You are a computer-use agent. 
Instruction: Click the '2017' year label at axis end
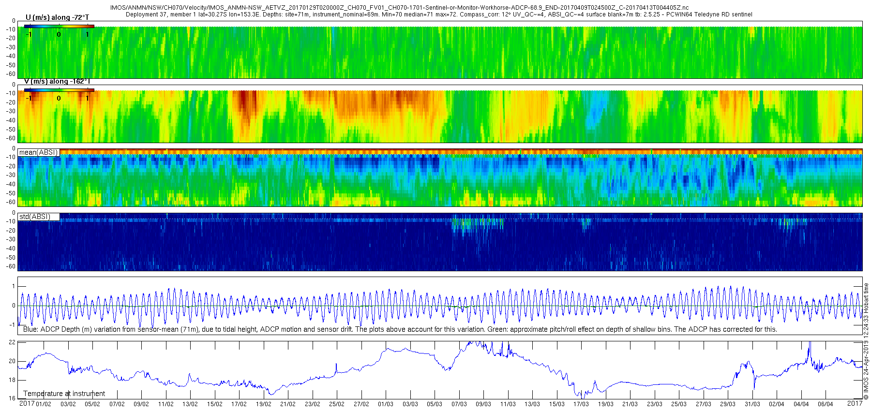(855, 403)
